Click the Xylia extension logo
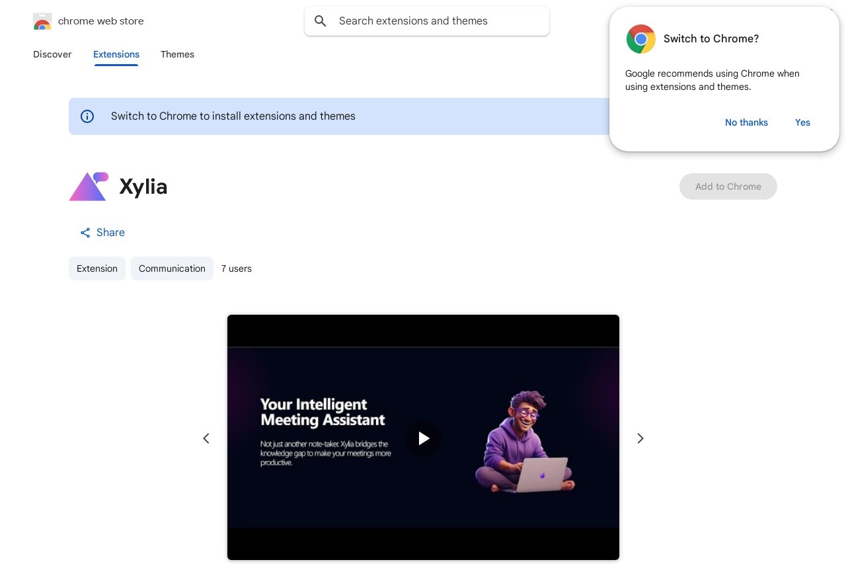Viewport: 846px width, 564px height. [x=89, y=186]
